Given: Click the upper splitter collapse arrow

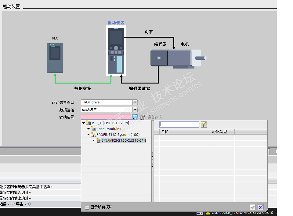Looking at the screenshot, I should tap(153, 156).
